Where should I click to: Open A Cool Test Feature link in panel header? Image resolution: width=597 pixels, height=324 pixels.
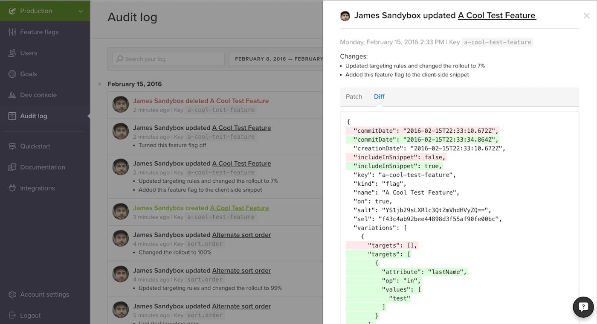pos(497,16)
